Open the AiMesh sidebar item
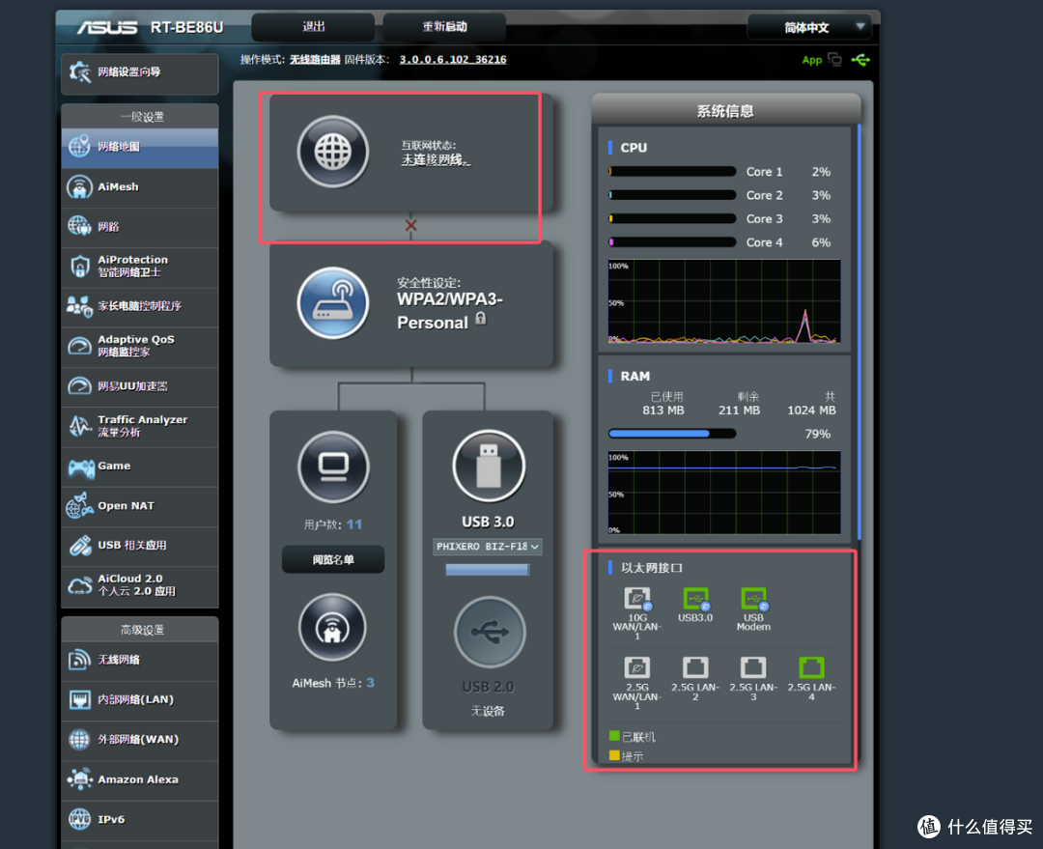 point(140,187)
